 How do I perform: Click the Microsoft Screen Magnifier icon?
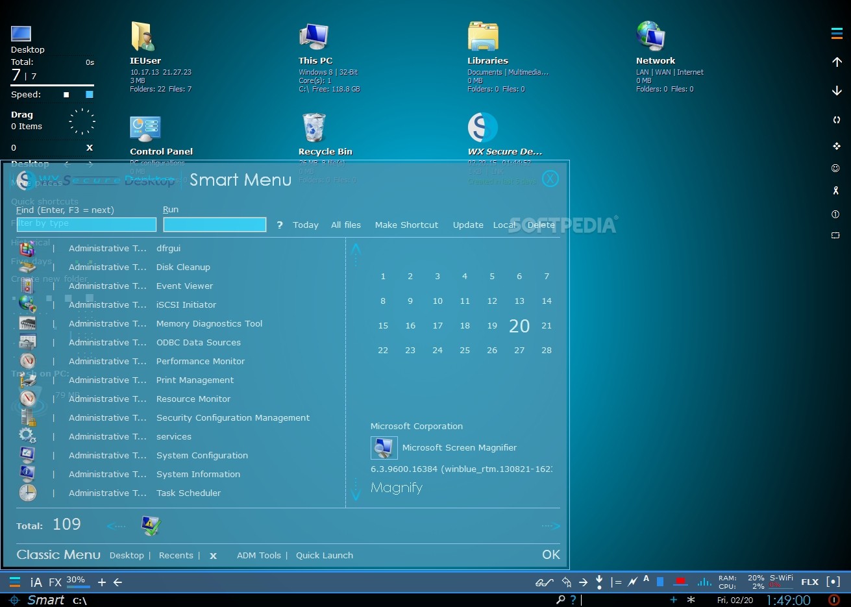point(384,447)
